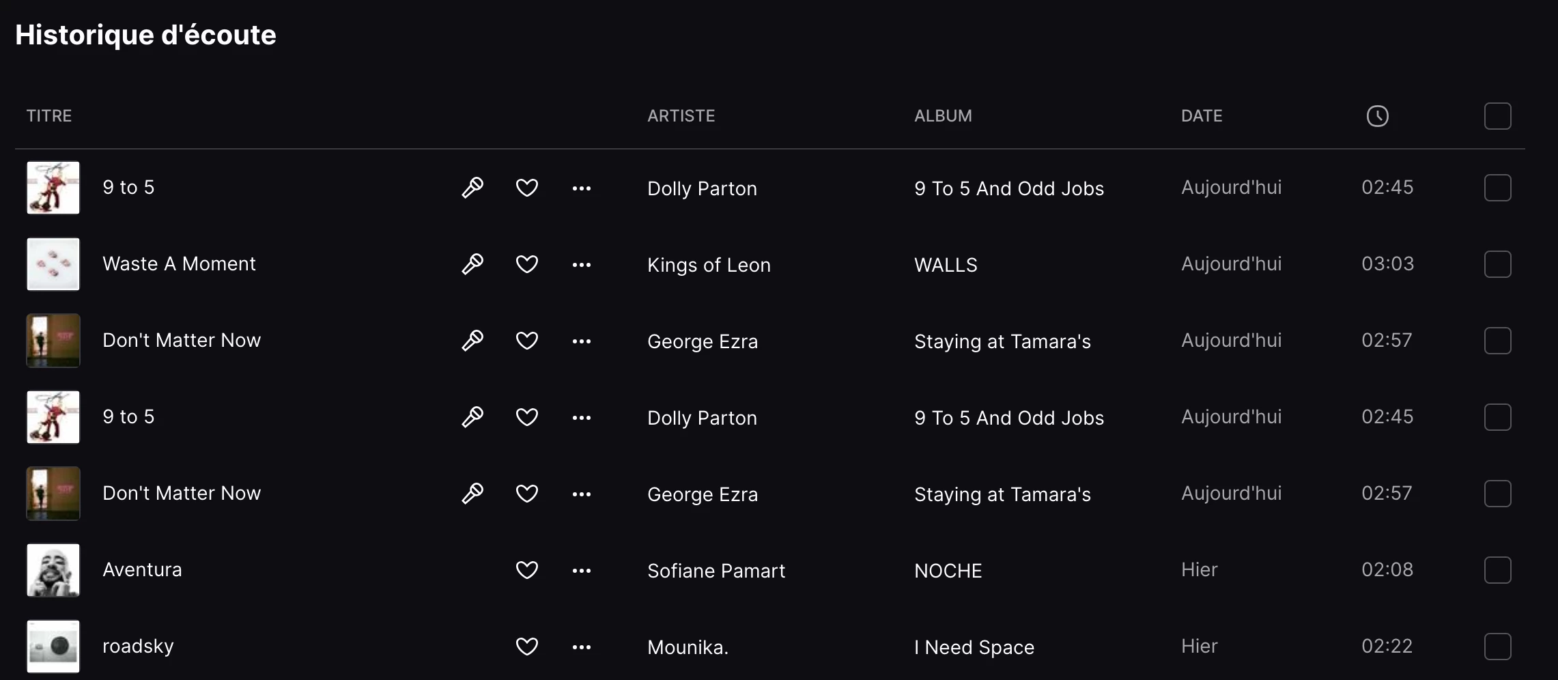The height and width of the screenshot is (680, 1558).
Task: Show lyrics for the second Don't Matter Now
Action: (472, 494)
